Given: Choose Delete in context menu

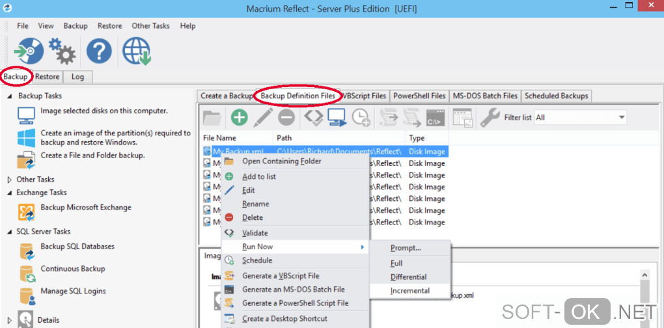Looking at the screenshot, I should click(x=295, y=217).
